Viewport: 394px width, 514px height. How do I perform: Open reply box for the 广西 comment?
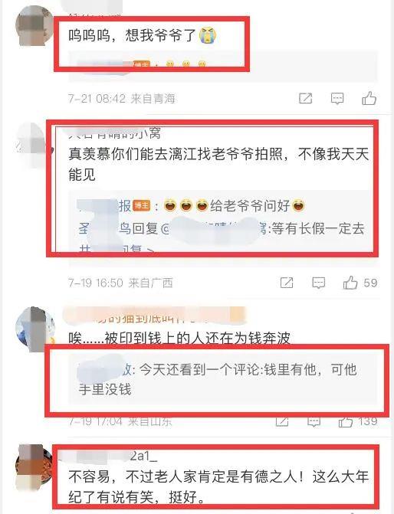click(x=318, y=283)
